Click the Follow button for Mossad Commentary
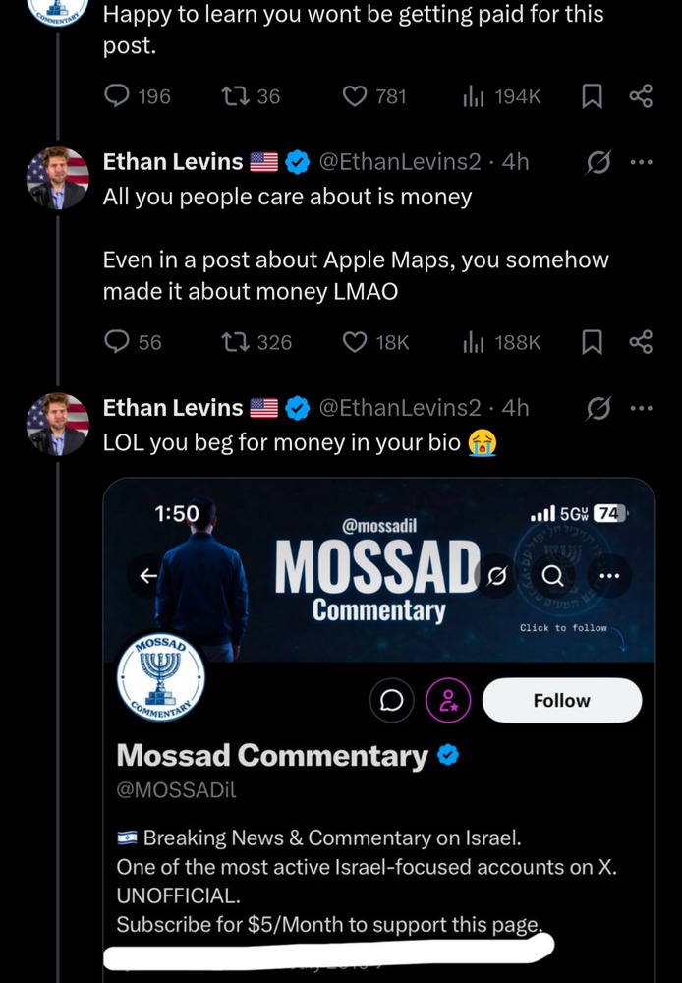The image size is (682, 983). pos(561,701)
